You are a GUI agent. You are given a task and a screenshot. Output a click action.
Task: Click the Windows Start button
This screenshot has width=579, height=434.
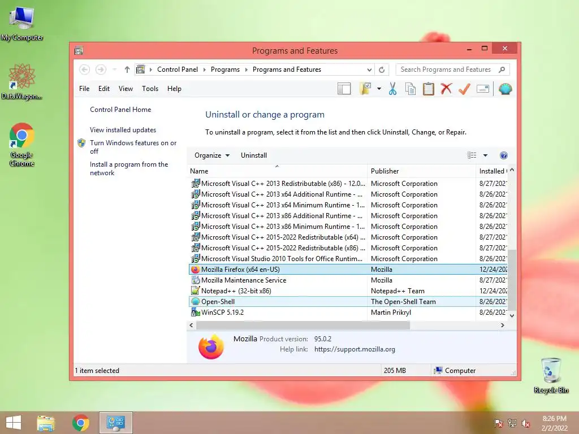[x=14, y=423]
